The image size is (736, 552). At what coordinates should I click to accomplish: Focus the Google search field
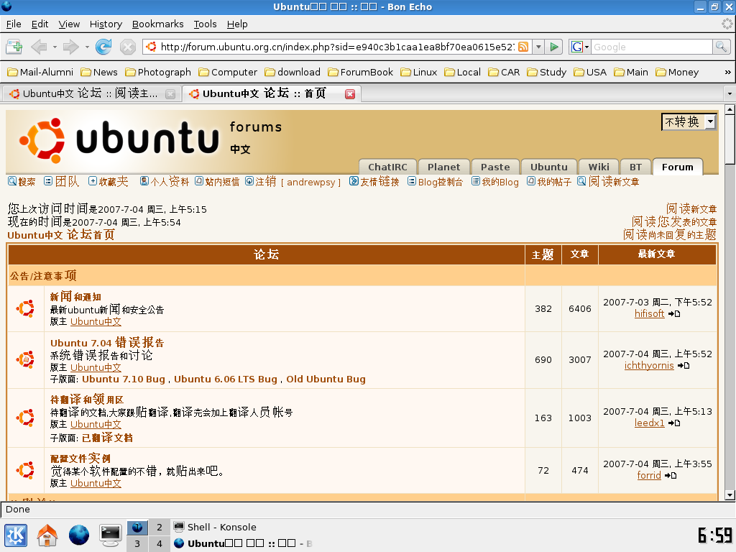tap(651, 47)
